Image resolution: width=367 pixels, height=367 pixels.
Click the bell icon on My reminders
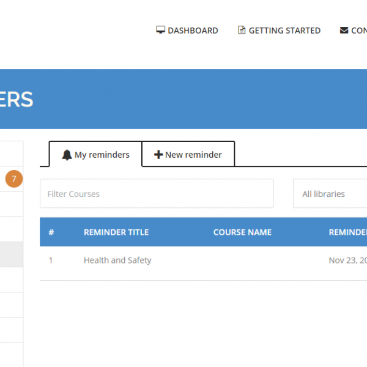pyautogui.click(x=67, y=155)
